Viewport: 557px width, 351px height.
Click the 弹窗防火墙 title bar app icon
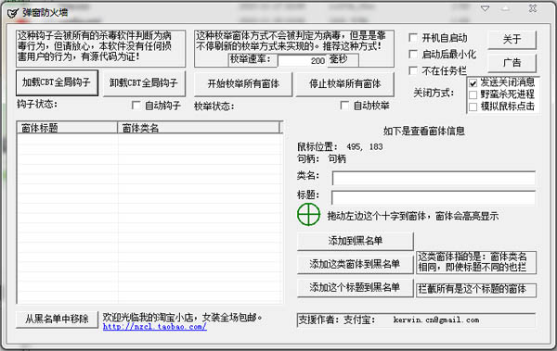click(13, 13)
